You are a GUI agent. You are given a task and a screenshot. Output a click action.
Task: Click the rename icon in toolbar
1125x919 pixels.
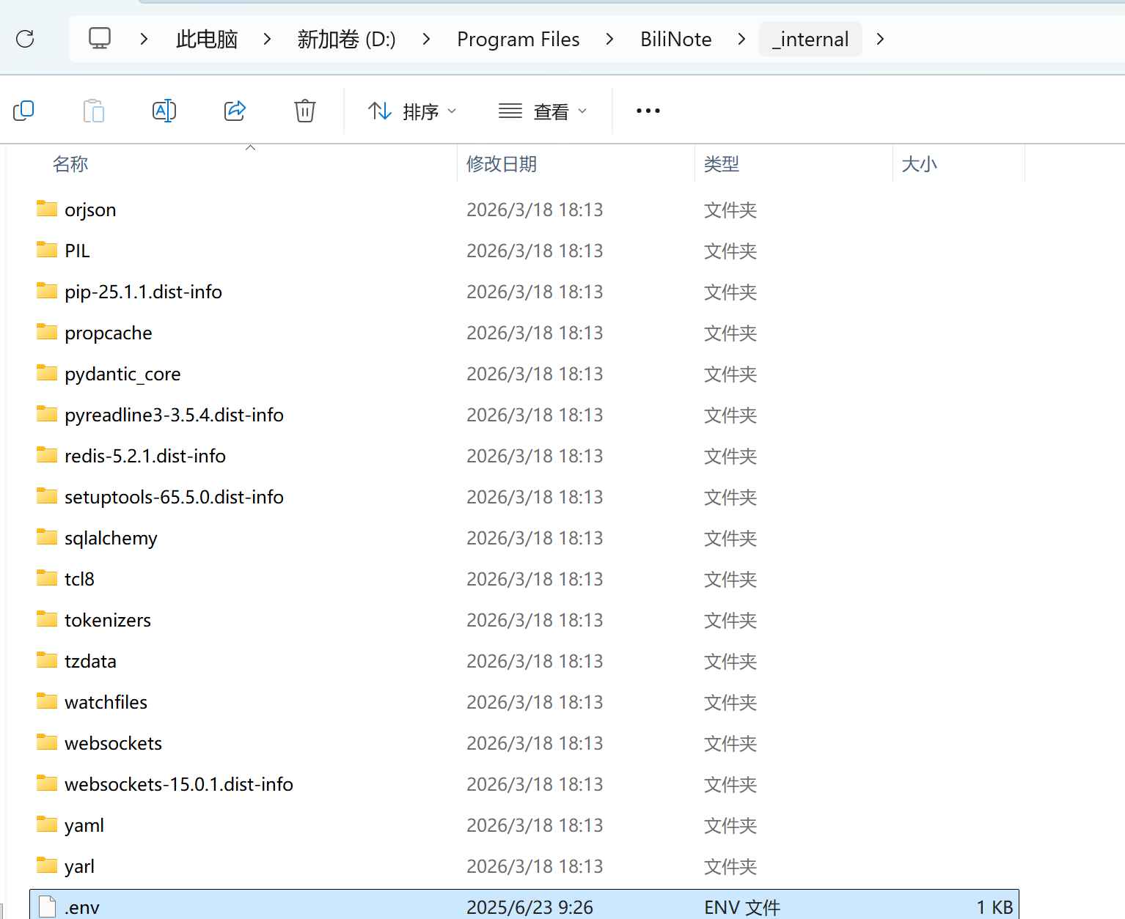point(164,111)
